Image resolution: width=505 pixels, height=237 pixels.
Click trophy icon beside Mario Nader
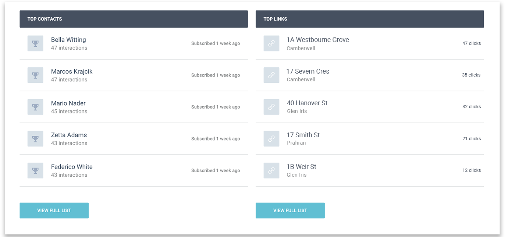coord(35,107)
